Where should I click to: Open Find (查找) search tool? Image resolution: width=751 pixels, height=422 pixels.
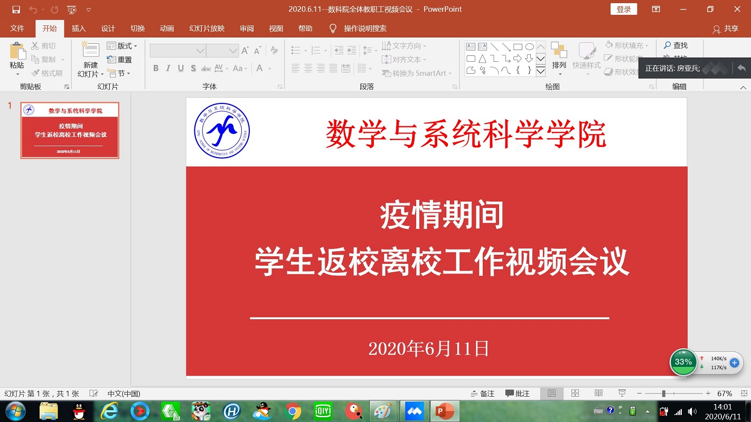[675, 46]
